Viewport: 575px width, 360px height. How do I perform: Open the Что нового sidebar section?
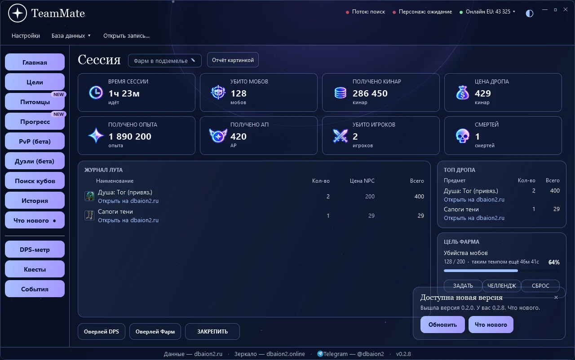pos(35,220)
